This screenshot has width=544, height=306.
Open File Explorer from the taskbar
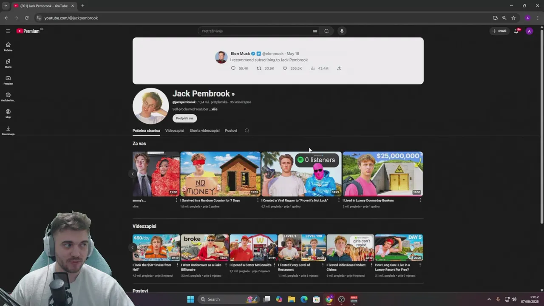pyautogui.click(x=292, y=299)
